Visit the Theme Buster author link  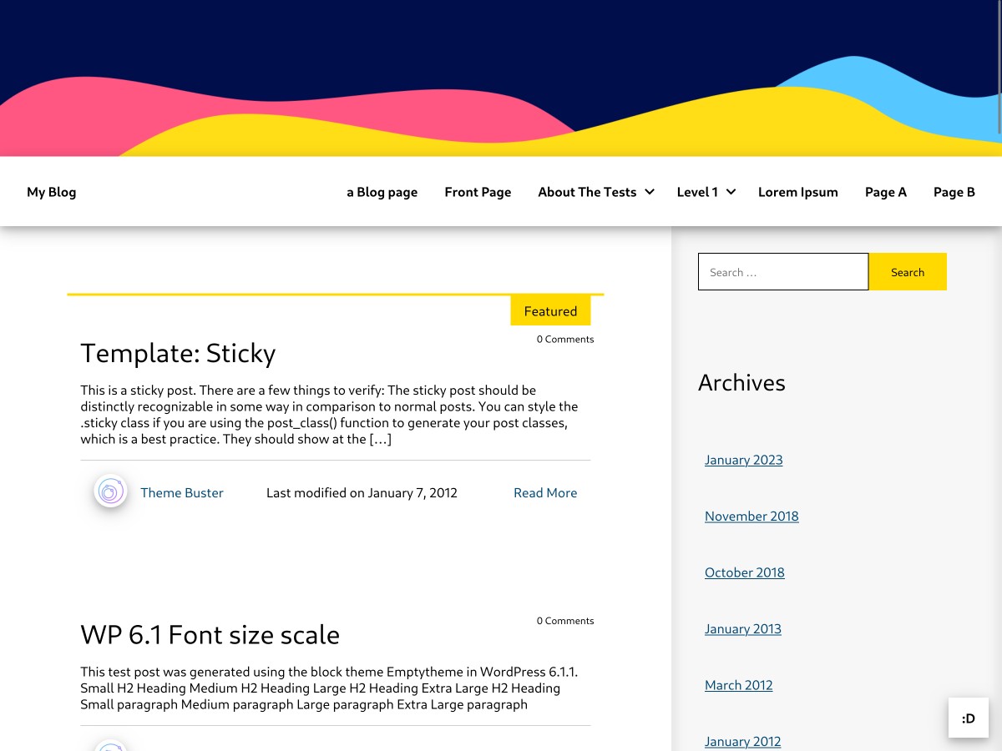click(182, 492)
